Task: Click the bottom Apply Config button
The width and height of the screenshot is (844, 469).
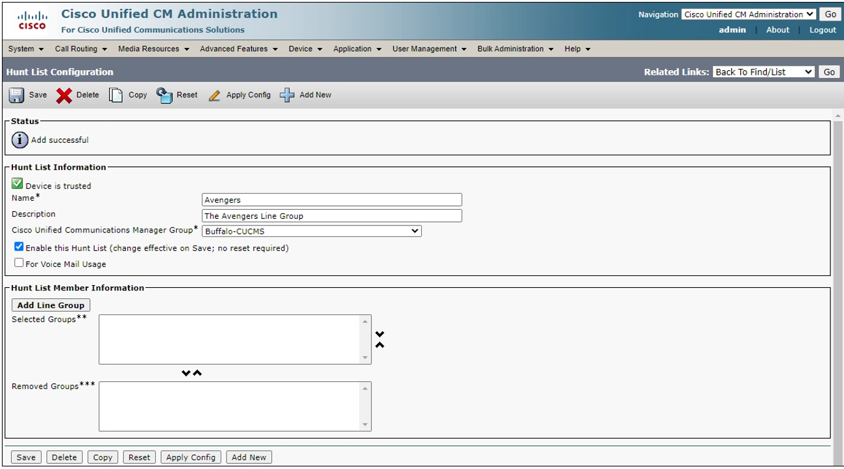Action: coord(191,457)
